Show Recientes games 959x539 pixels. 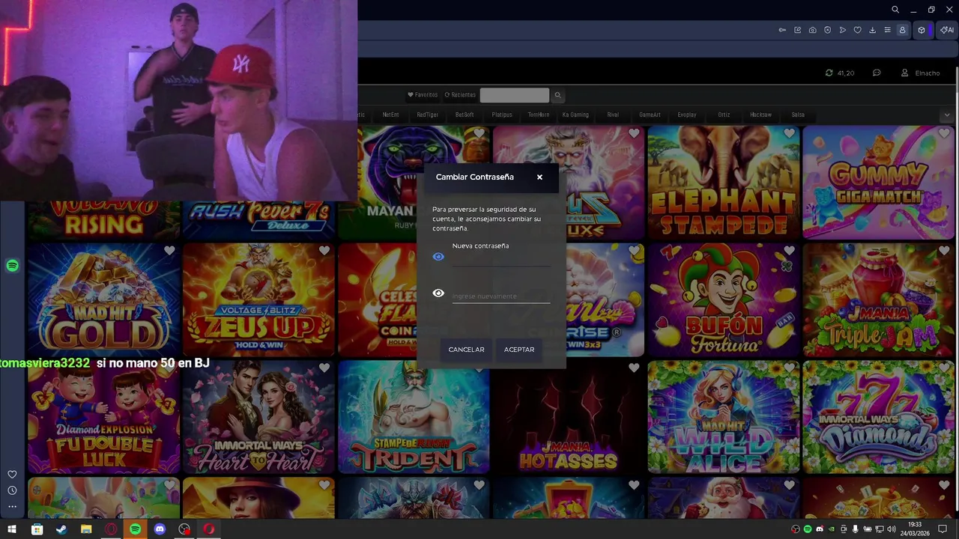[x=460, y=95]
